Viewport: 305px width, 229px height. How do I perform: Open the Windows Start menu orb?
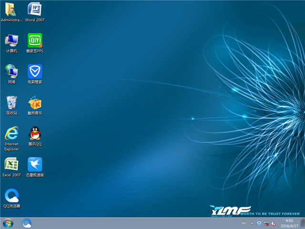8,223
